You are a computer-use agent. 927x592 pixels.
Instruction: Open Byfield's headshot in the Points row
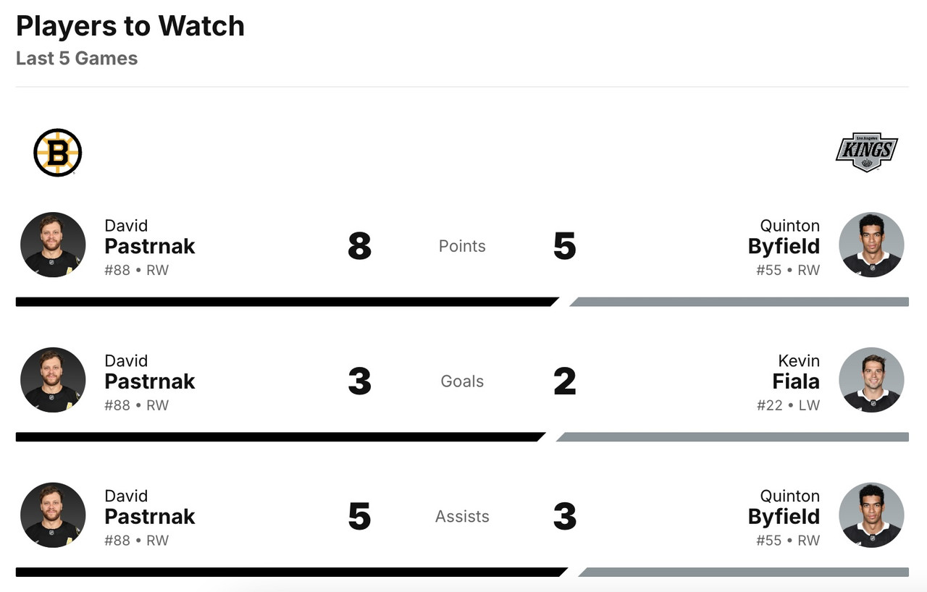coord(871,245)
